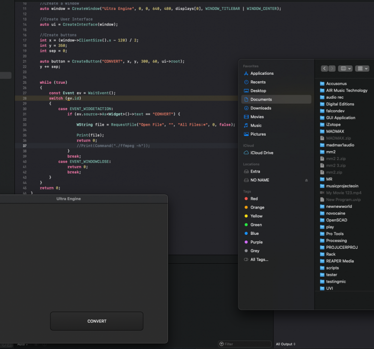This screenshot has width=374, height=349.
Task: Select the Blue tag
Action: click(254, 233)
